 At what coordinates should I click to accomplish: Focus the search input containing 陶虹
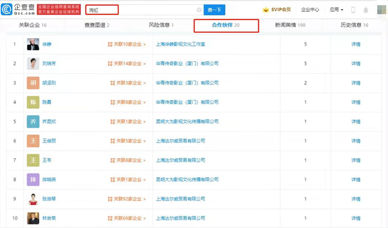pos(144,10)
